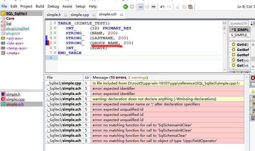The image size is (255, 151).
Task: Click the yellow warning triangle icon
Action: (253, 91)
